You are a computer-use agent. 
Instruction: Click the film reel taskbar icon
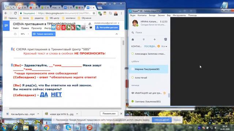58,128
